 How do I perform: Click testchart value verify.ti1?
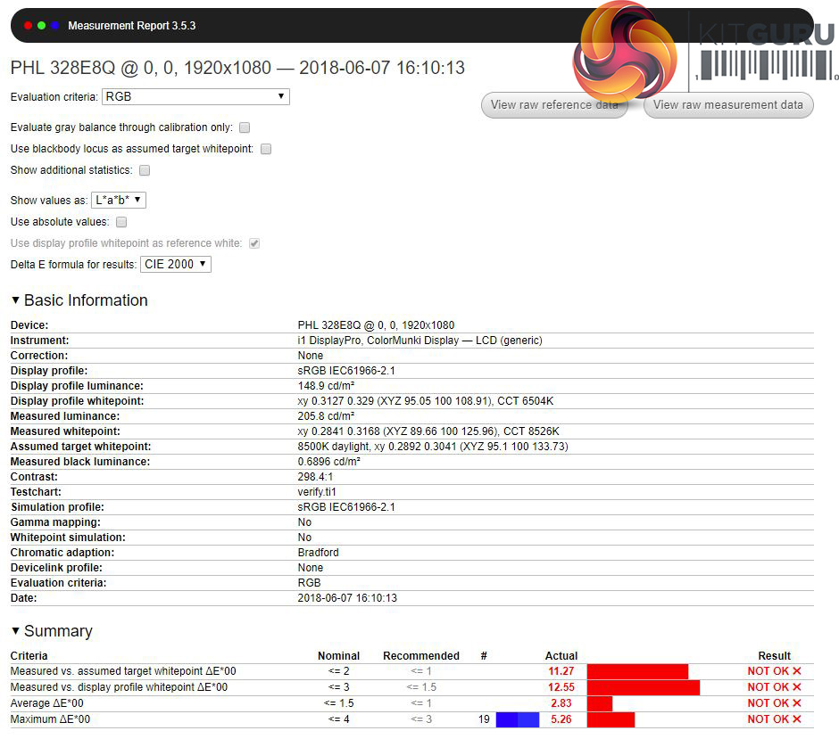tap(317, 492)
